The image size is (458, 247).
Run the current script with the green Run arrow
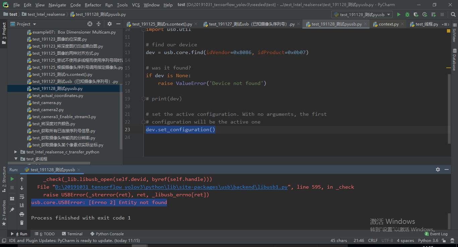coord(399,14)
